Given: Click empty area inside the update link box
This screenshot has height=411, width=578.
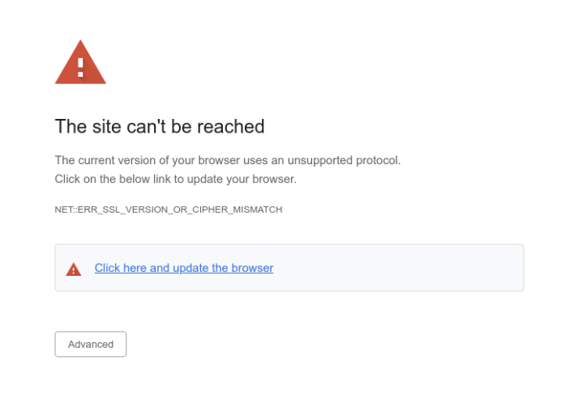Looking at the screenshot, I should [x=398, y=268].
